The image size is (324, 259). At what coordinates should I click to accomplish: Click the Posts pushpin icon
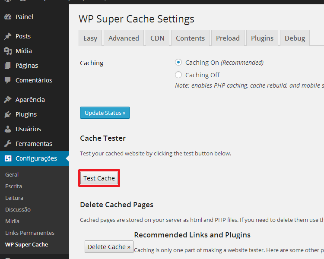(x=8, y=36)
